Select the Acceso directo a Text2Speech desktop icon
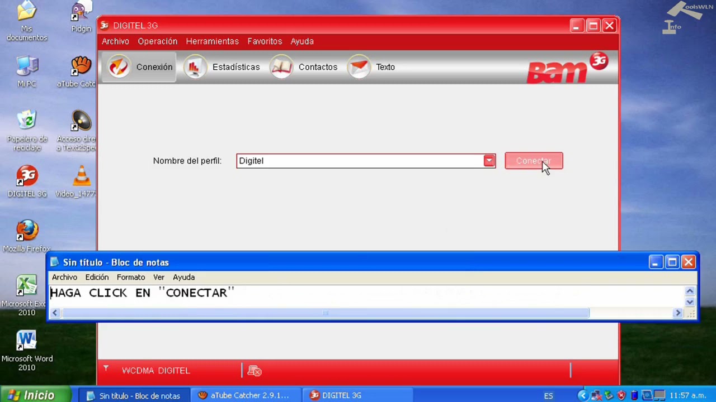Viewport: 716px width, 402px height. coord(77,131)
